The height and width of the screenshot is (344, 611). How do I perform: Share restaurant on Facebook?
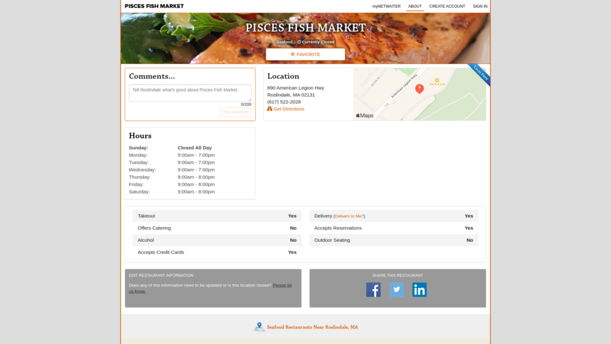click(373, 290)
